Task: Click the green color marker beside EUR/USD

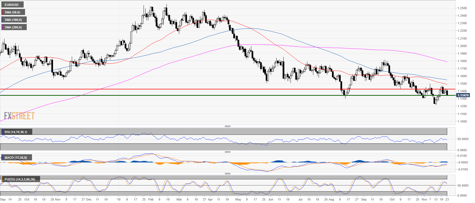Action: tap(2, 5)
